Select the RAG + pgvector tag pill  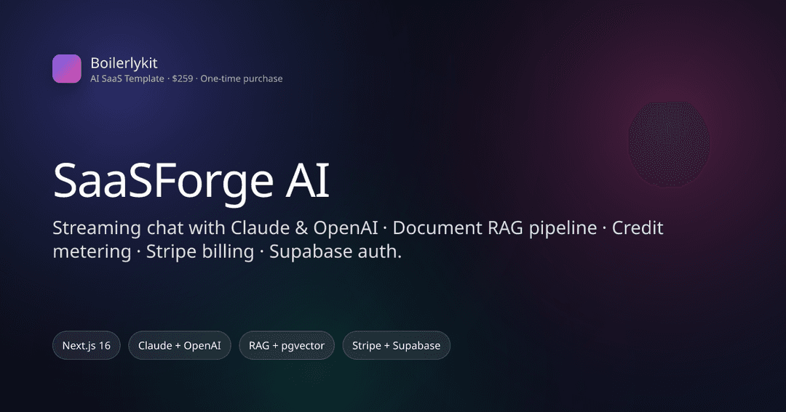287,345
